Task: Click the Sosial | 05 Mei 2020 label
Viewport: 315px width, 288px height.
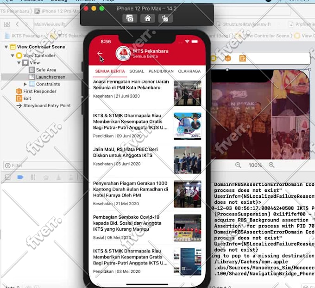Action: point(112,238)
